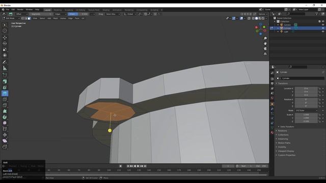Open the Edges affect dropdown
This screenshot has width=326, height=183.
coord(61,14)
